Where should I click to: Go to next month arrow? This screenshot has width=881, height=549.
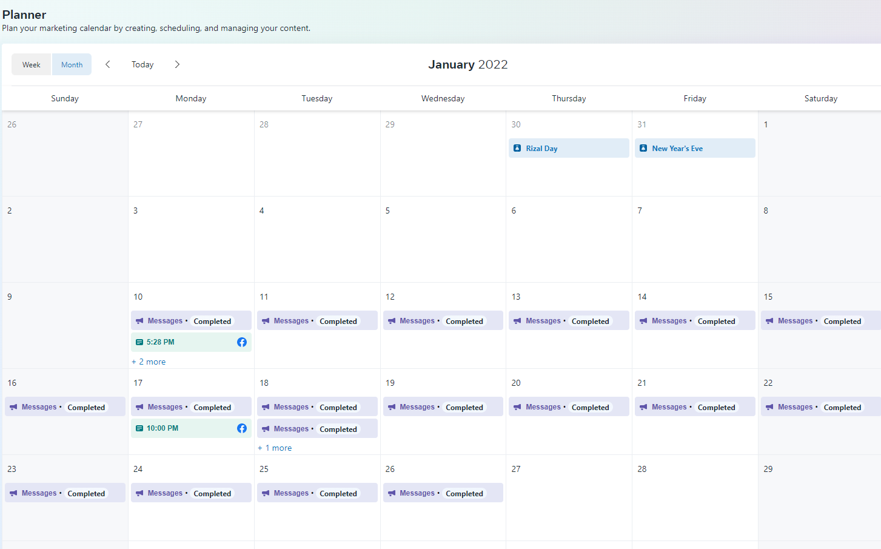(177, 64)
